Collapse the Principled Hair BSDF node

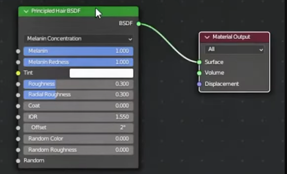tap(26, 11)
